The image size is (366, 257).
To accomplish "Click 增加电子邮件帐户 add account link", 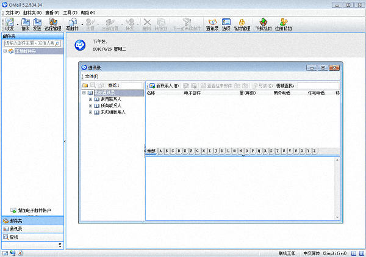I will pos(34,211).
